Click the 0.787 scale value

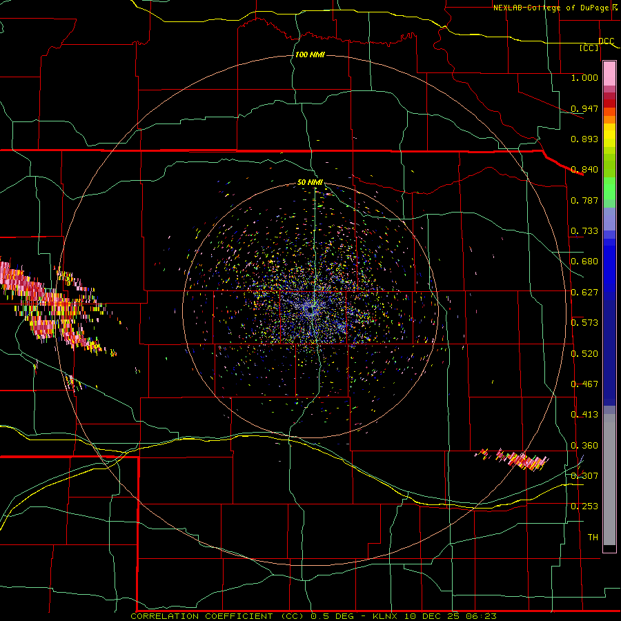(584, 200)
